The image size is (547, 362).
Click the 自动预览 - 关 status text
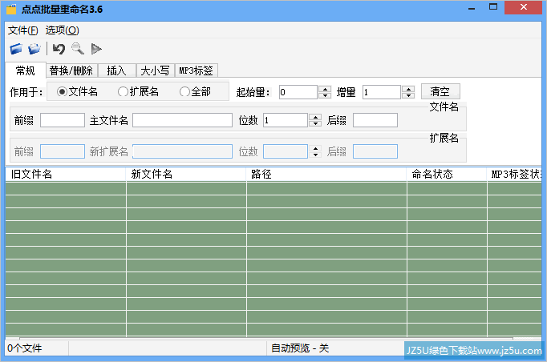(300, 348)
